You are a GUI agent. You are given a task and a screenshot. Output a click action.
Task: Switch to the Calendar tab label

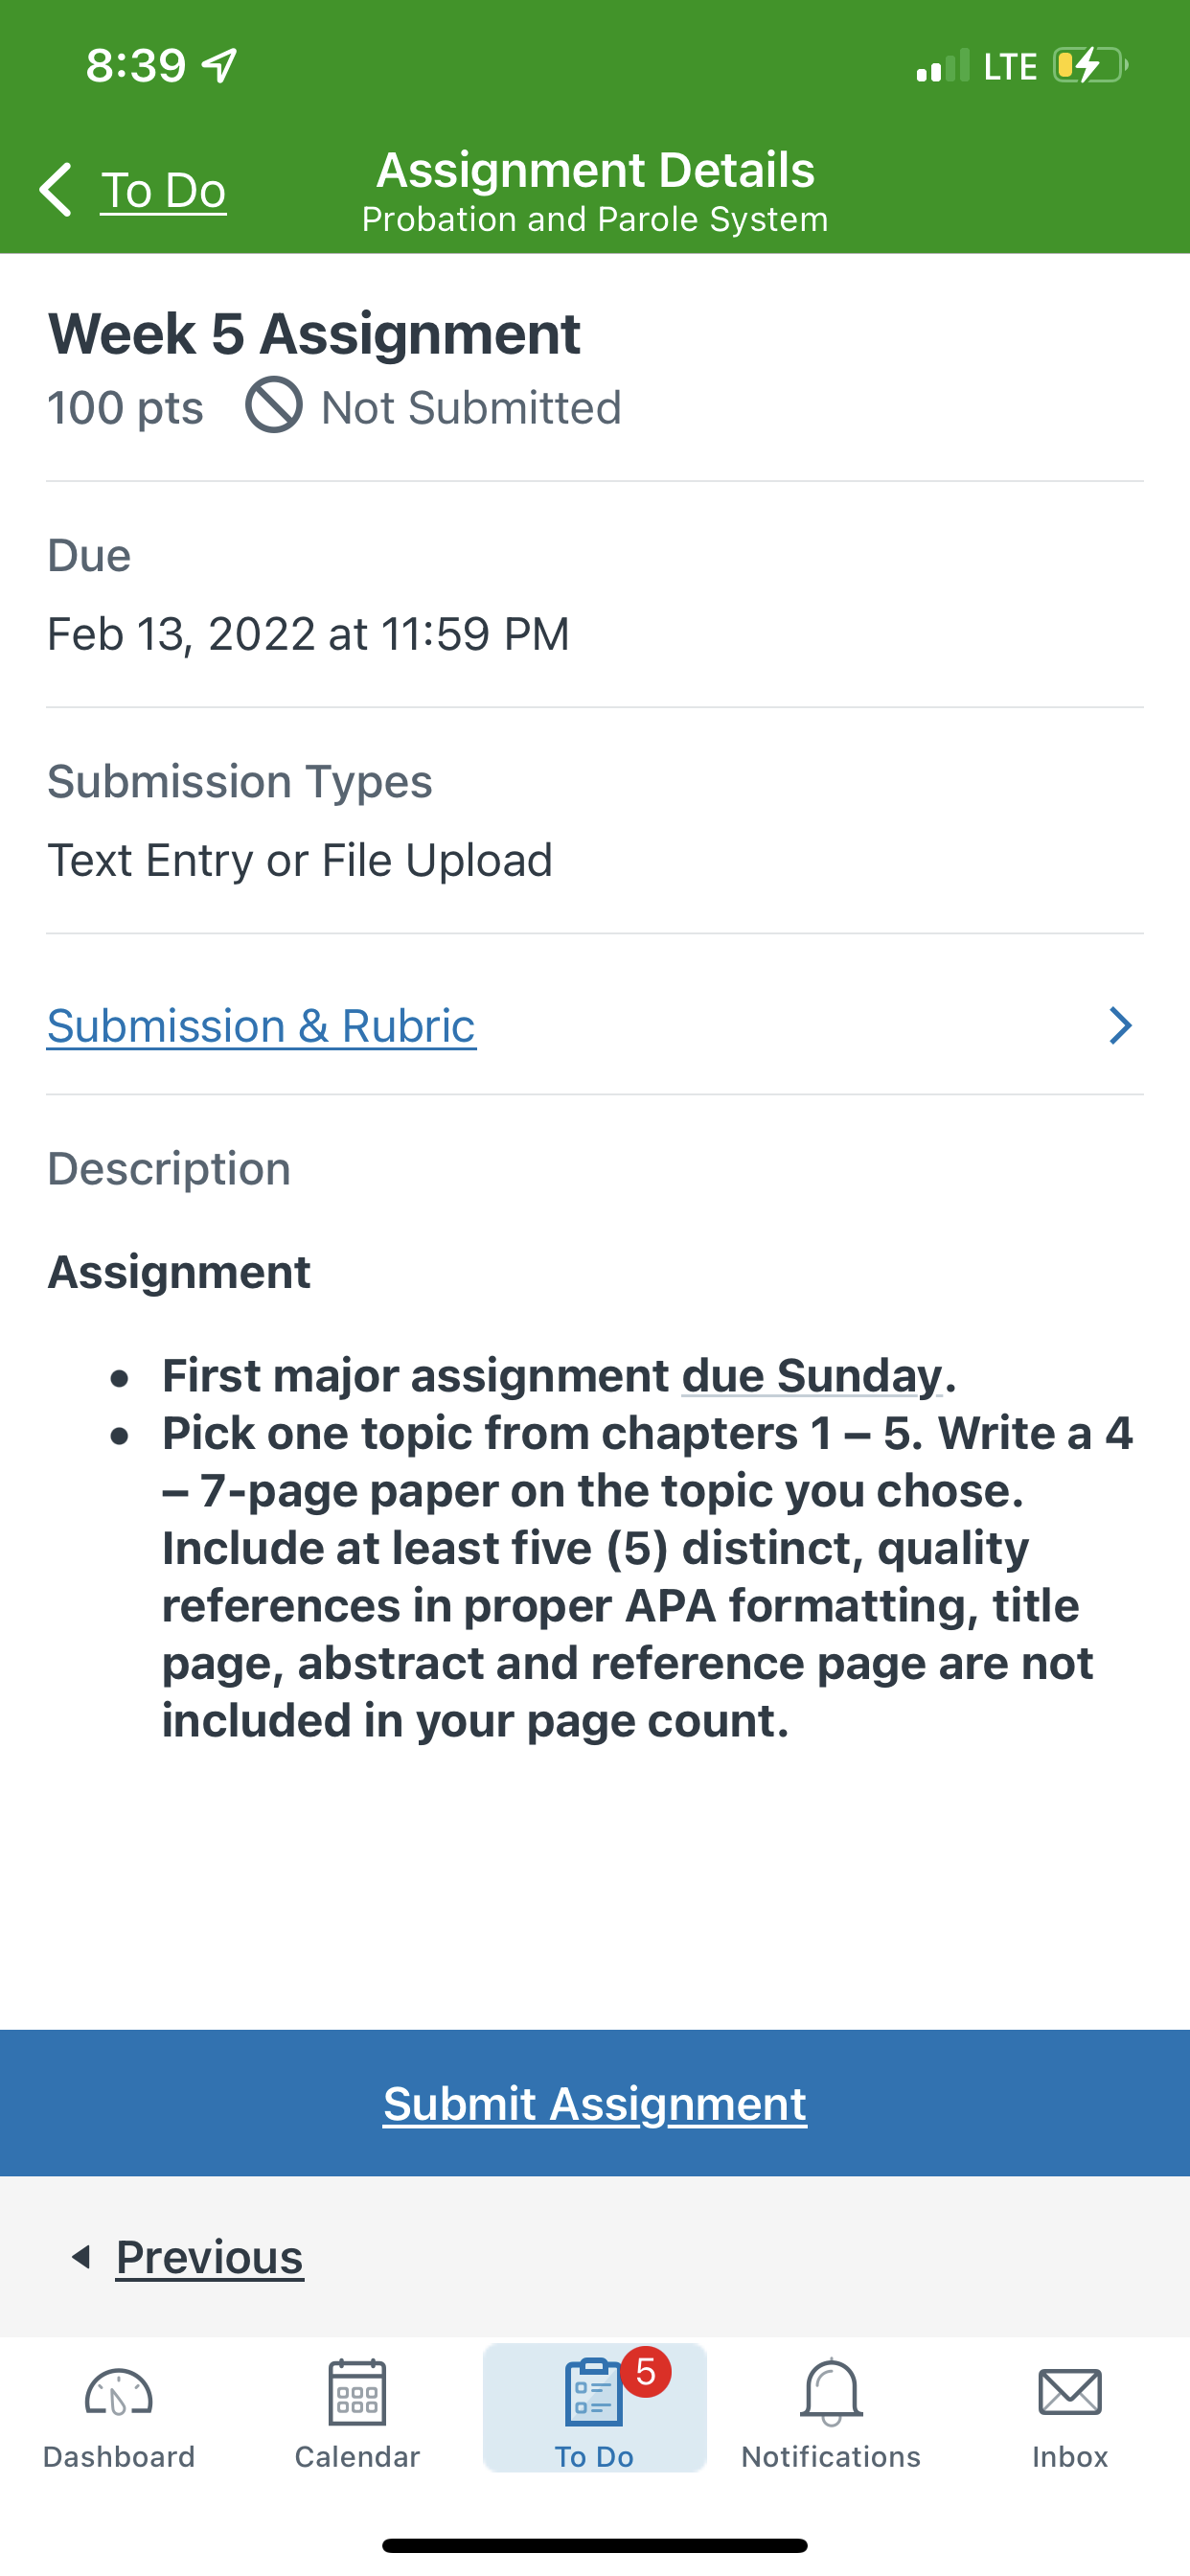coord(357,2456)
